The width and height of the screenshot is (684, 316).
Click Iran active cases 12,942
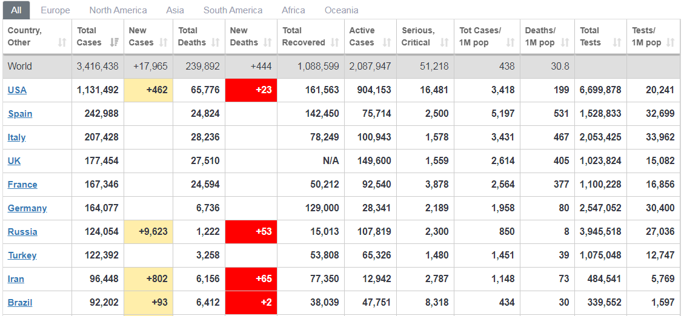(x=376, y=278)
